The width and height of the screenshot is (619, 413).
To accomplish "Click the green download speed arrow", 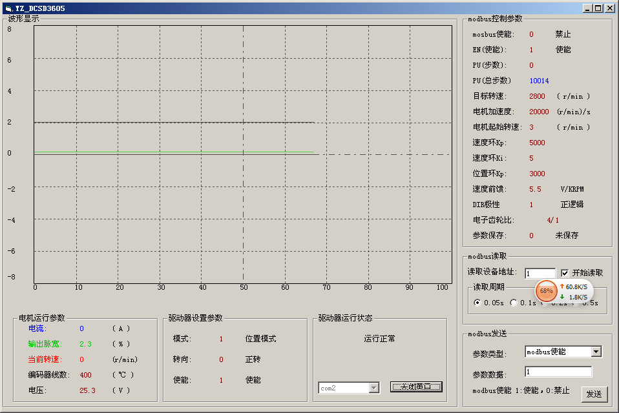I will (561, 297).
